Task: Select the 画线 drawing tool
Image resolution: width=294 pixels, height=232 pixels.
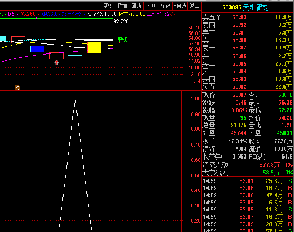Action: [x=136, y=6]
